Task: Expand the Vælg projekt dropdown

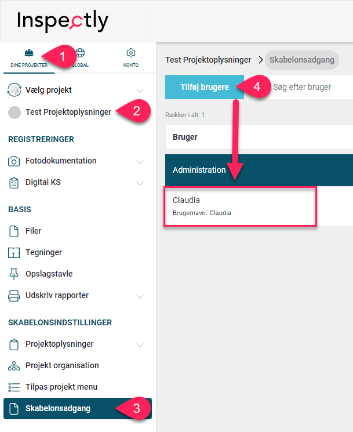Action: (140, 90)
